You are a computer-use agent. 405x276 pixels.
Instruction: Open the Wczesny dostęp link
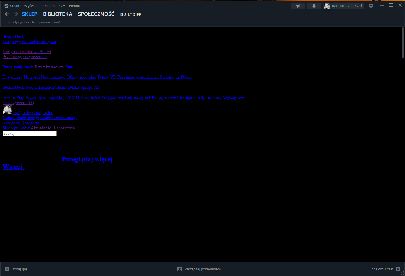(40, 97)
